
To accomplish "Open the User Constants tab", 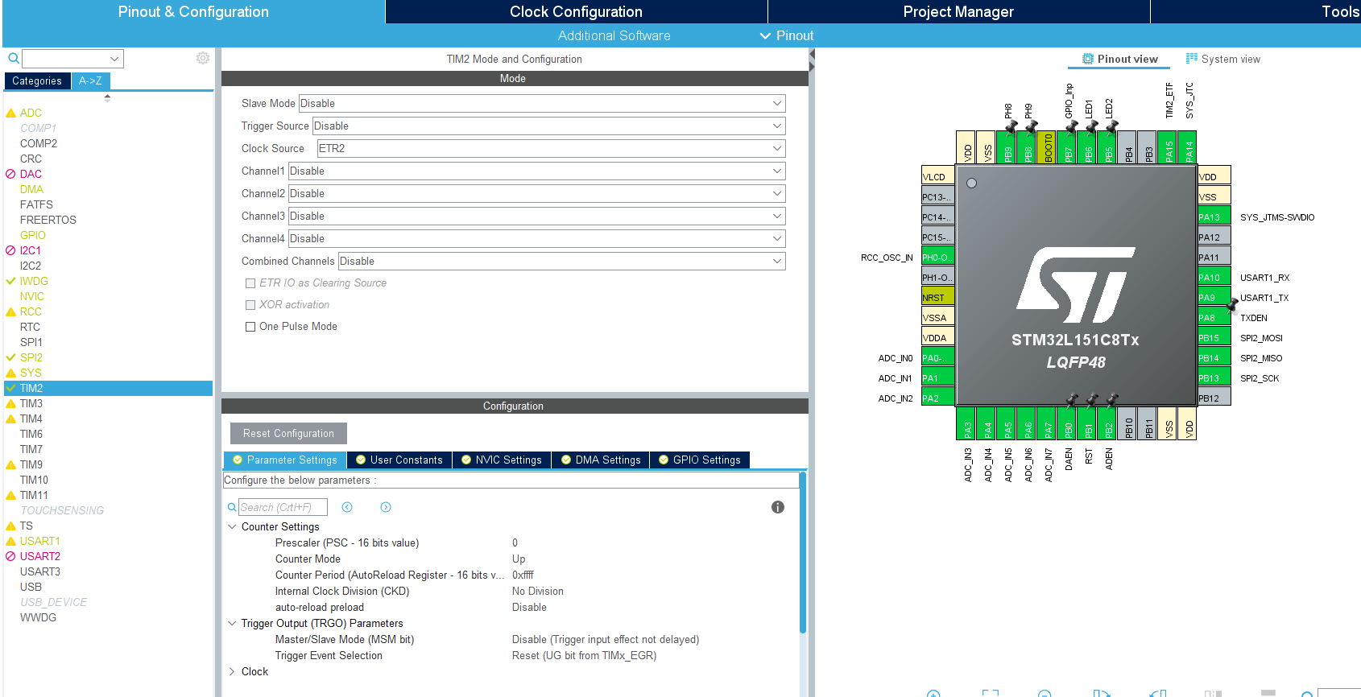I will tap(399, 460).
